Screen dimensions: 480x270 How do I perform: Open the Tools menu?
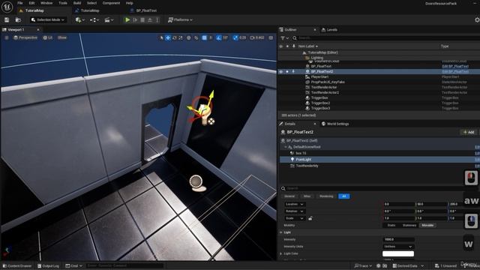click(x=63, y=3)
